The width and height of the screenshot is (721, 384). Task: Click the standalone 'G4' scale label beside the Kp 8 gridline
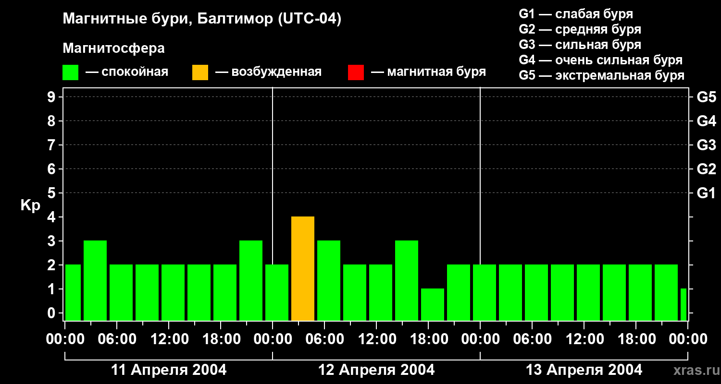707,121
